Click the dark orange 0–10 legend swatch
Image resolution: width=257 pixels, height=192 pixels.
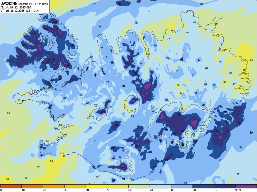11,186
